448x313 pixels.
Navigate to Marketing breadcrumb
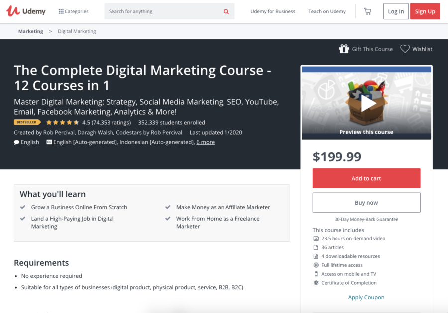30,31
